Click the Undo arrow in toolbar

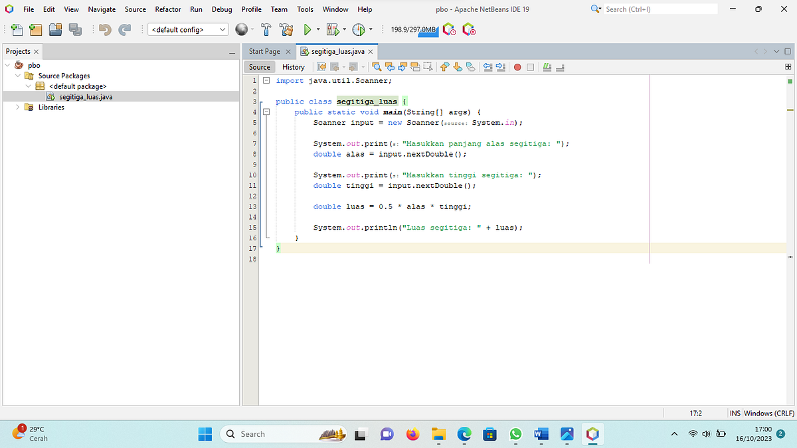tap(104, 29)
